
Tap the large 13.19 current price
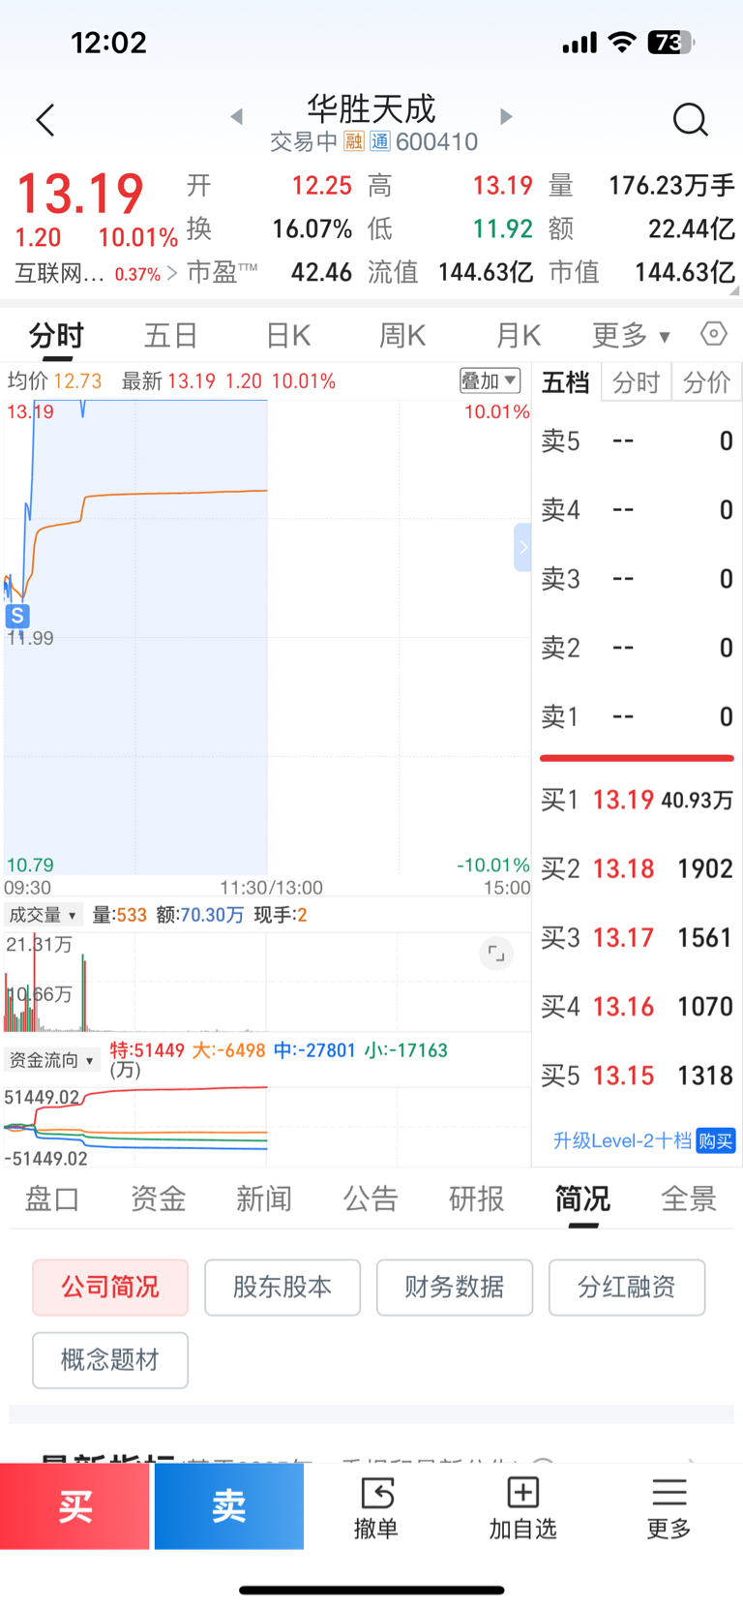coord(80,194)
